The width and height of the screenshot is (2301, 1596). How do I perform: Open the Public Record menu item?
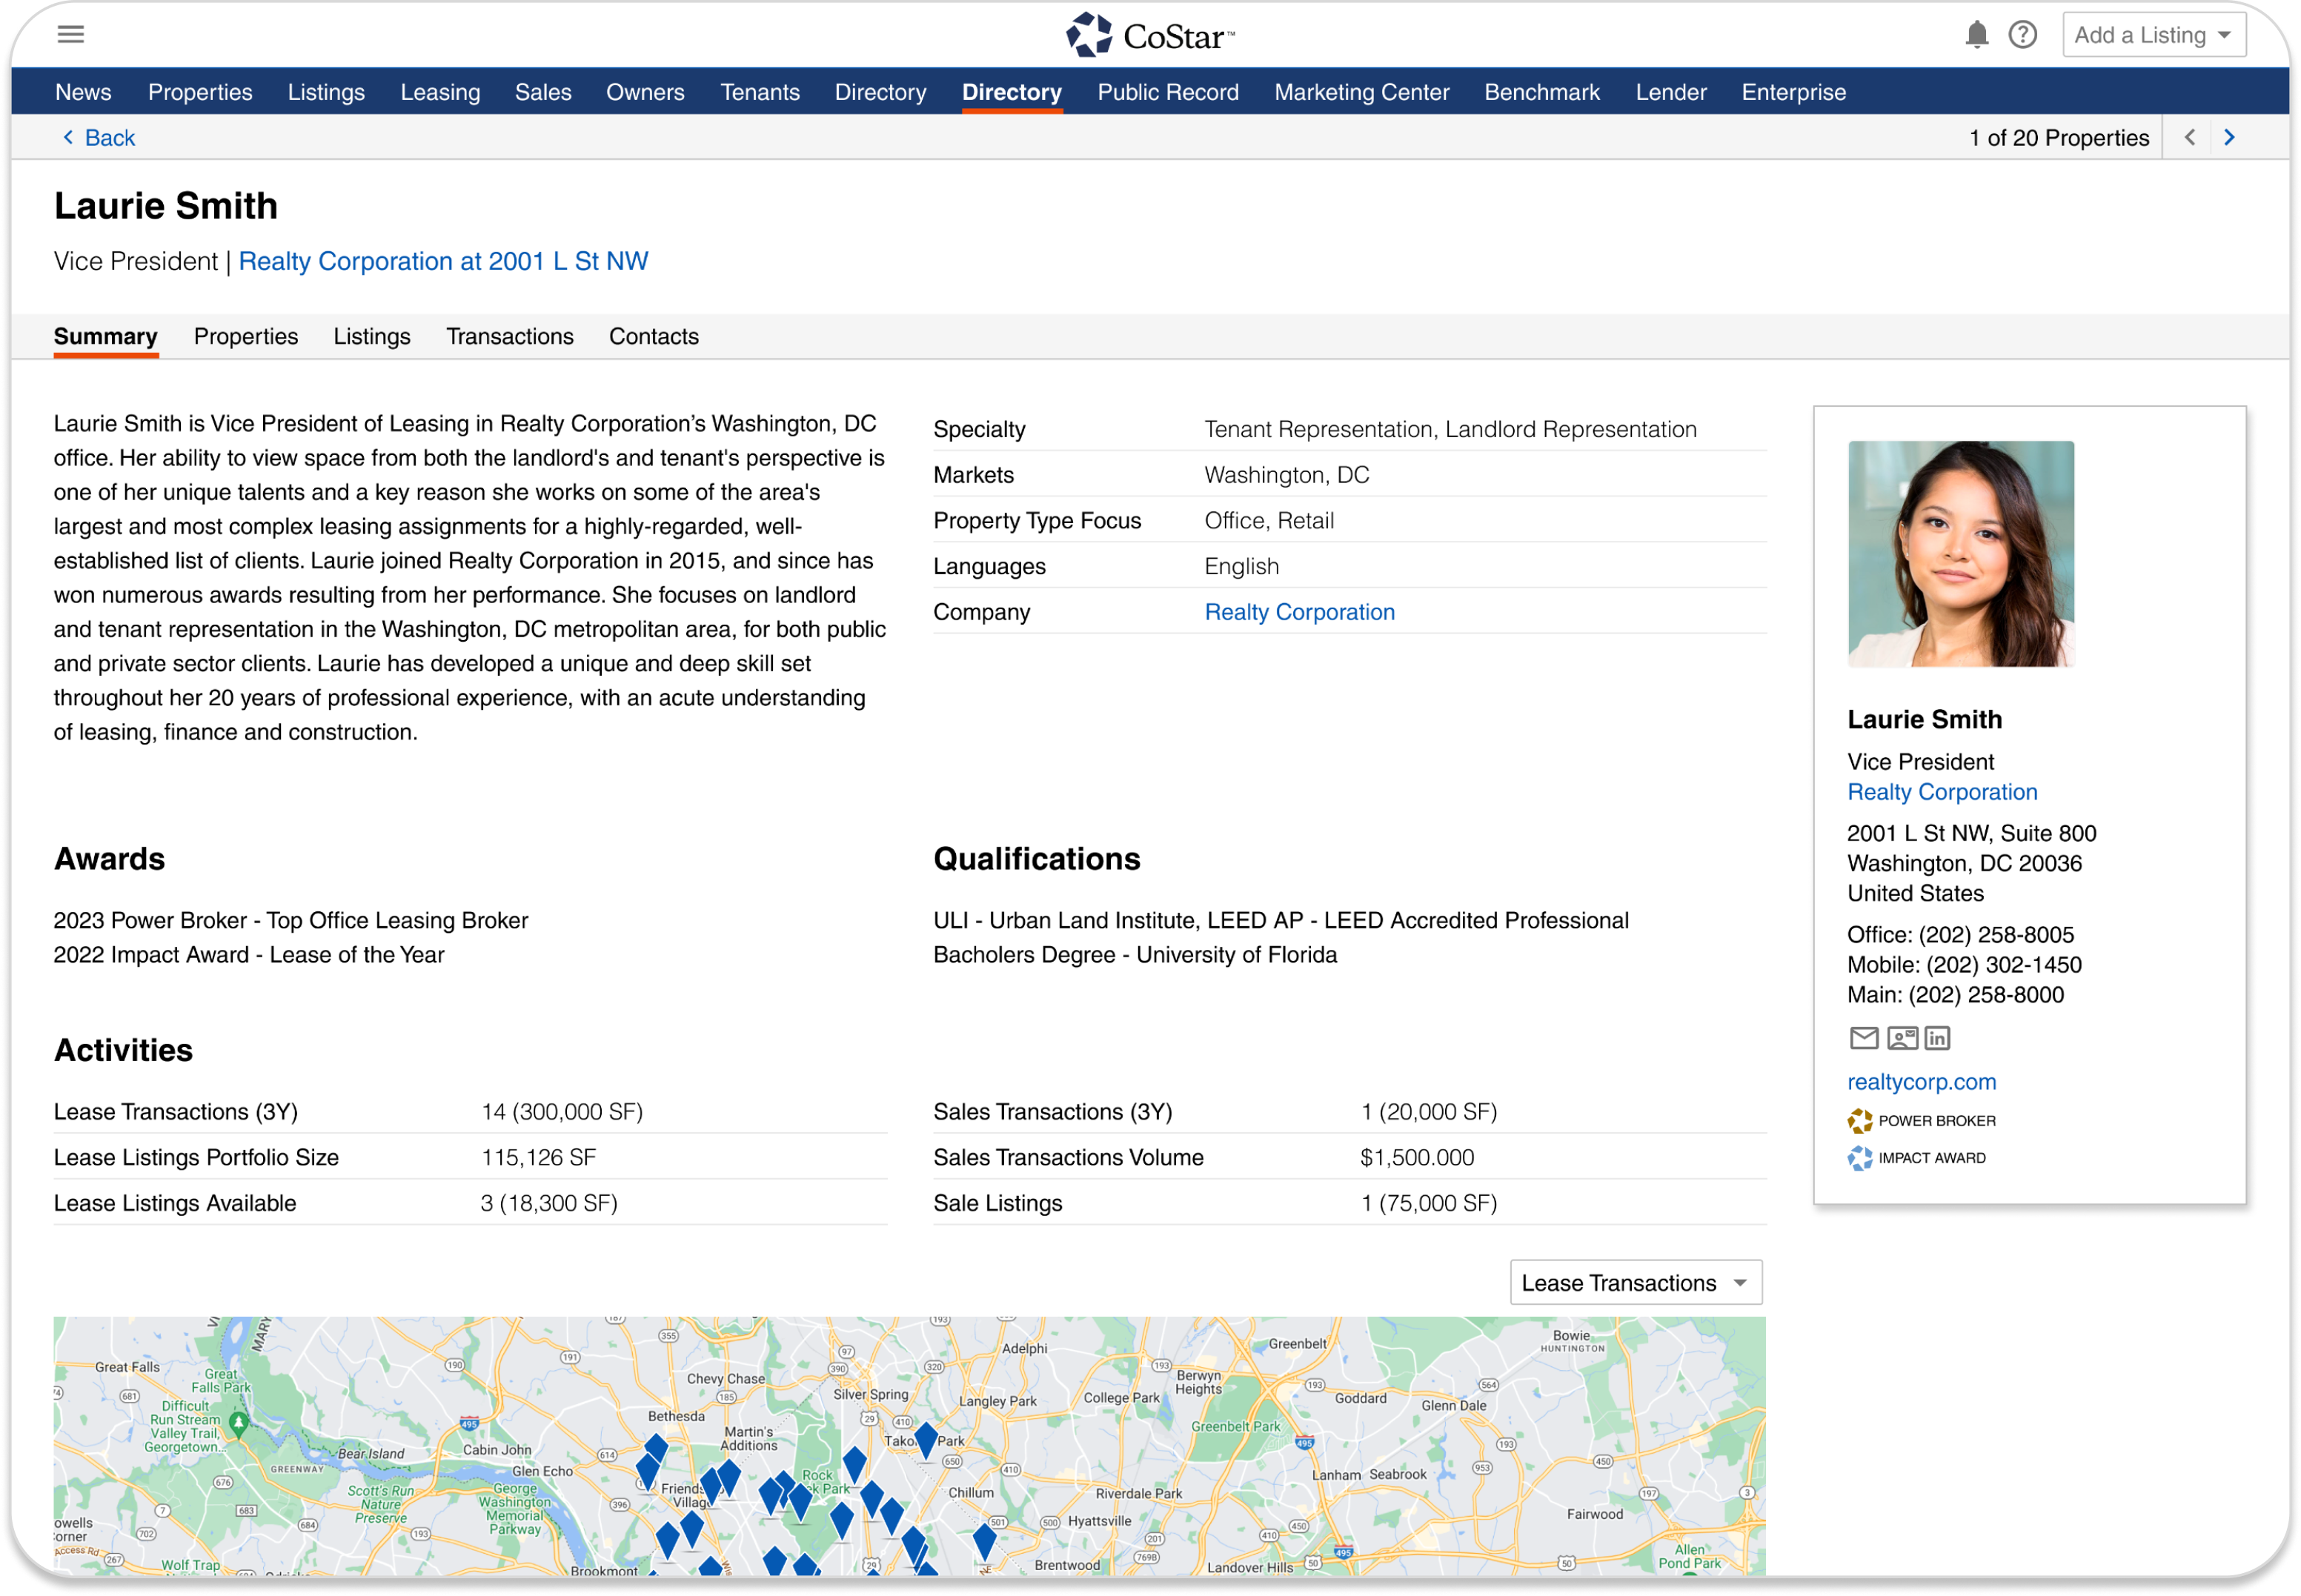pyautogui.click(x=1168, y=91)
